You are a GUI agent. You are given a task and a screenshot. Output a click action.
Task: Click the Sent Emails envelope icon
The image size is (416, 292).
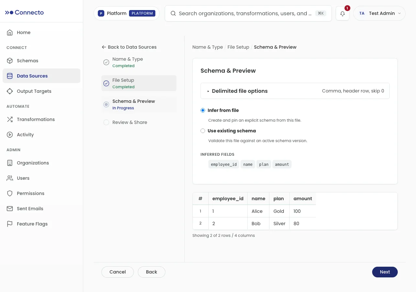pos(10,209)
